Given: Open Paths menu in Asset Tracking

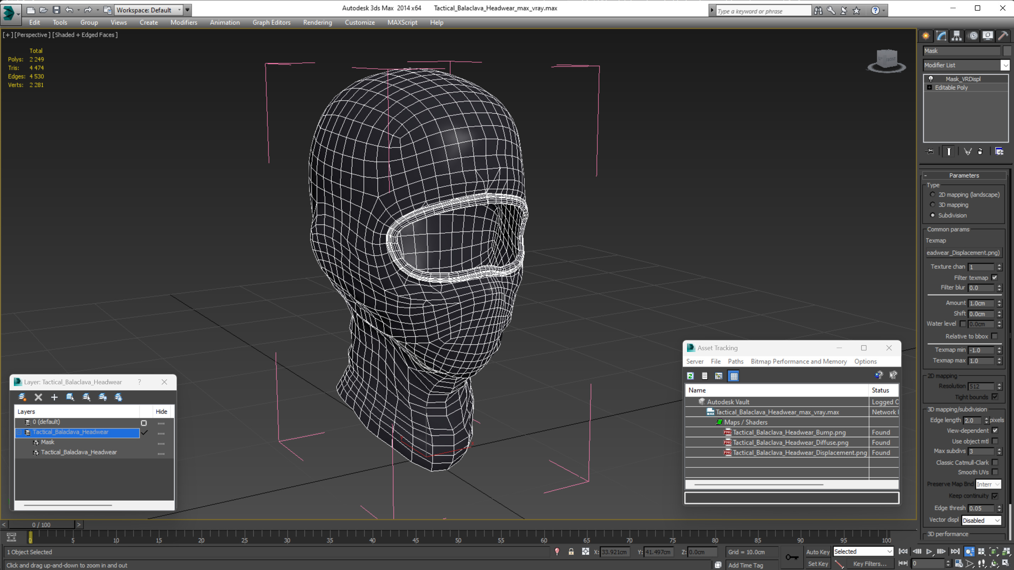Looking at the screenshot, I should tap(735, 361).
